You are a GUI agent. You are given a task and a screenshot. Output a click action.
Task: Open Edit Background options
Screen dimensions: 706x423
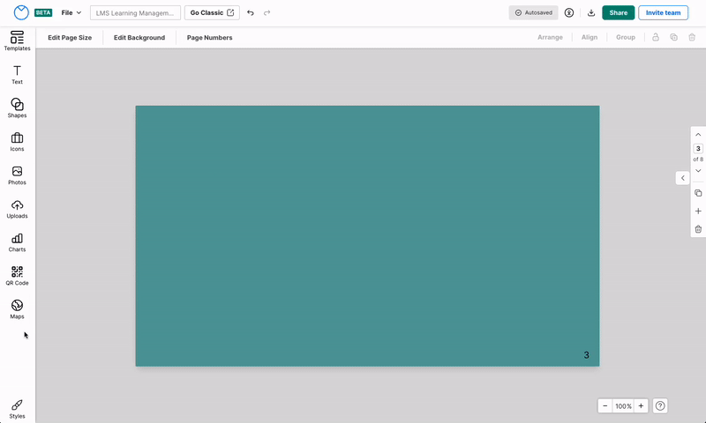click(139, 38)
